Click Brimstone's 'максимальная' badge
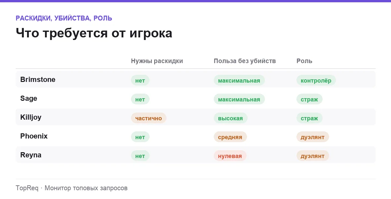 (x=239, y=80)
